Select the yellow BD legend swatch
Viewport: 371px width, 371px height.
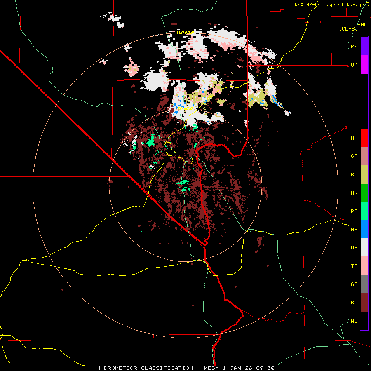[364, 174]
